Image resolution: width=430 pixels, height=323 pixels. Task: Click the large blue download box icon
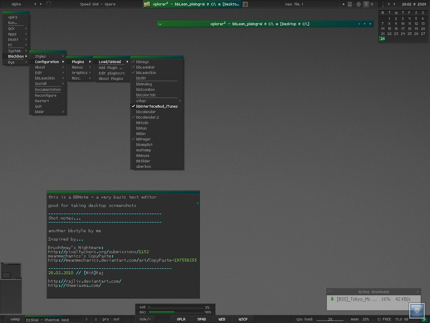(x=417, y=311)
